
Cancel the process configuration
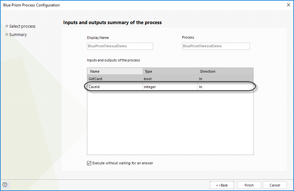click(x=275, y=185)
